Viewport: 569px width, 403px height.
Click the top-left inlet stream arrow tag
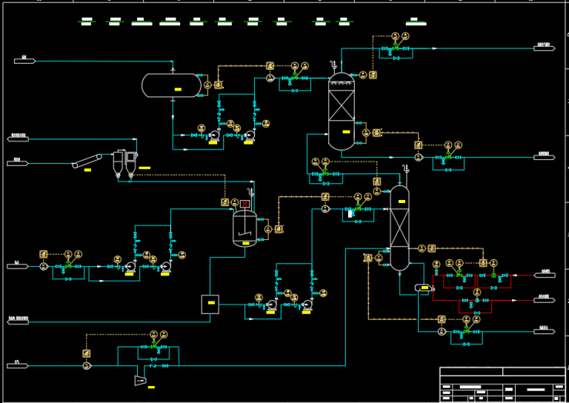pos(24,60)
